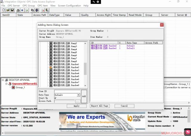
Task: Open the Screen Configuration menu
Action: tap(69, 5)
